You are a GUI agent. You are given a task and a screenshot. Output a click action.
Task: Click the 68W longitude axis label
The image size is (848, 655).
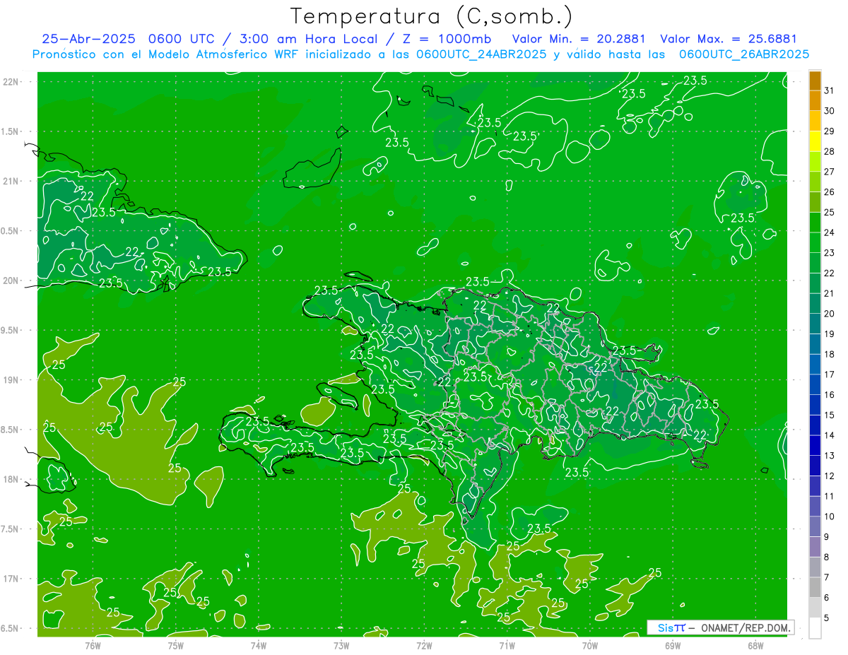tap(755, 644)
